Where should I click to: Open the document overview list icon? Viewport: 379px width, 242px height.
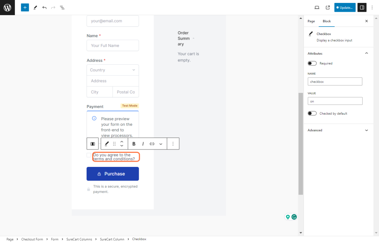tap(62, 7)
